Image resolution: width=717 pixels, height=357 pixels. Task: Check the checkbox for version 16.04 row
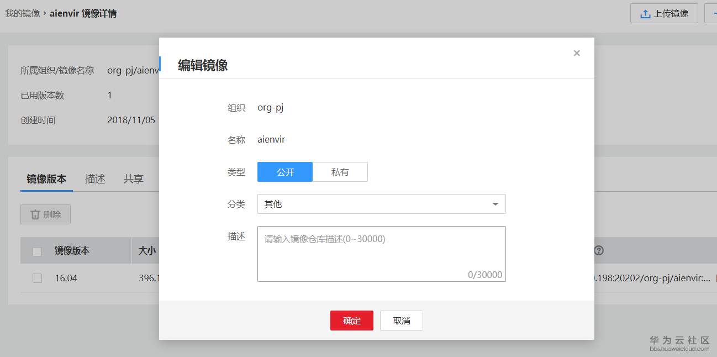click(37, 278)
